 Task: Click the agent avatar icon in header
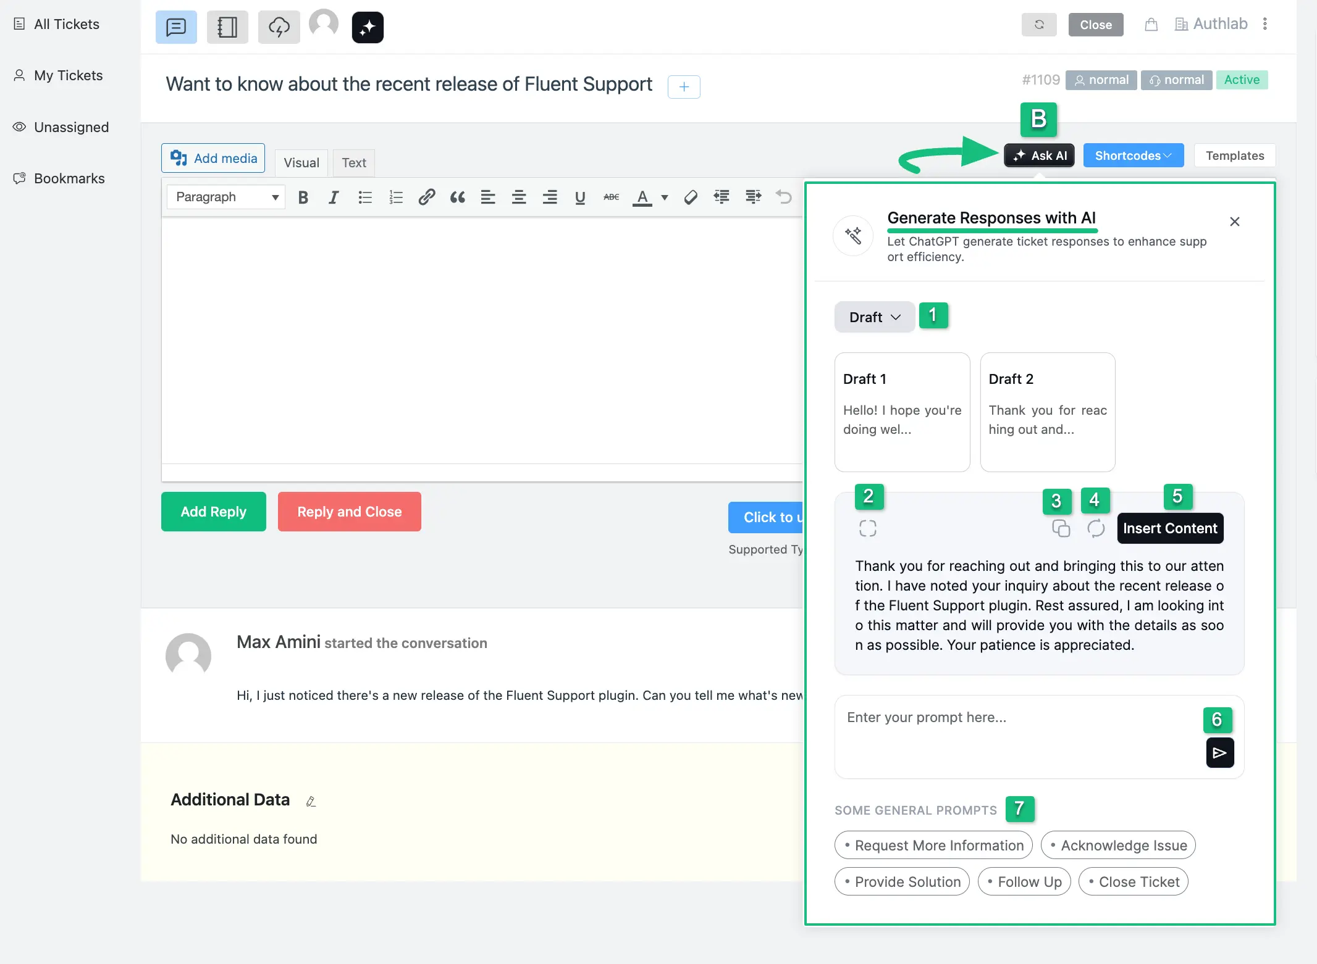[324, 24]
